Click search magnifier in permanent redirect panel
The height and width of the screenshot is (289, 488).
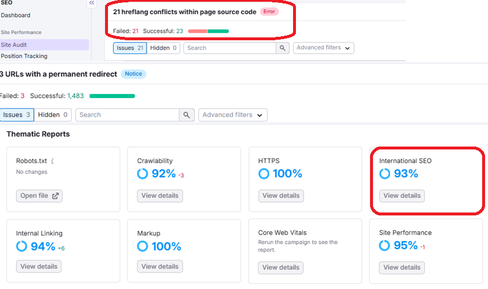[x=187, y=115]
